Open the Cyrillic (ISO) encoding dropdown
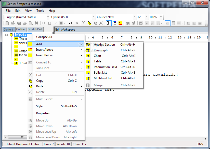 click(x=94, y=17)
